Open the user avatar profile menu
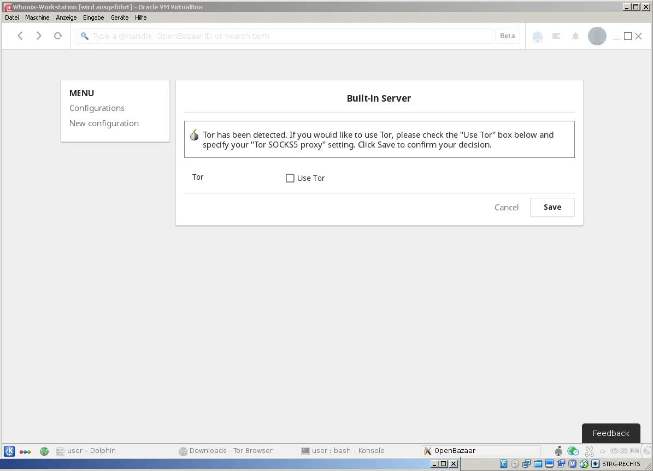Screen dimensions: 653x471 tap(597, 36)
